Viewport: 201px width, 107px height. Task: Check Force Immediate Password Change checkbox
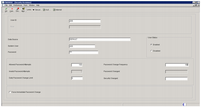point(10,92)
